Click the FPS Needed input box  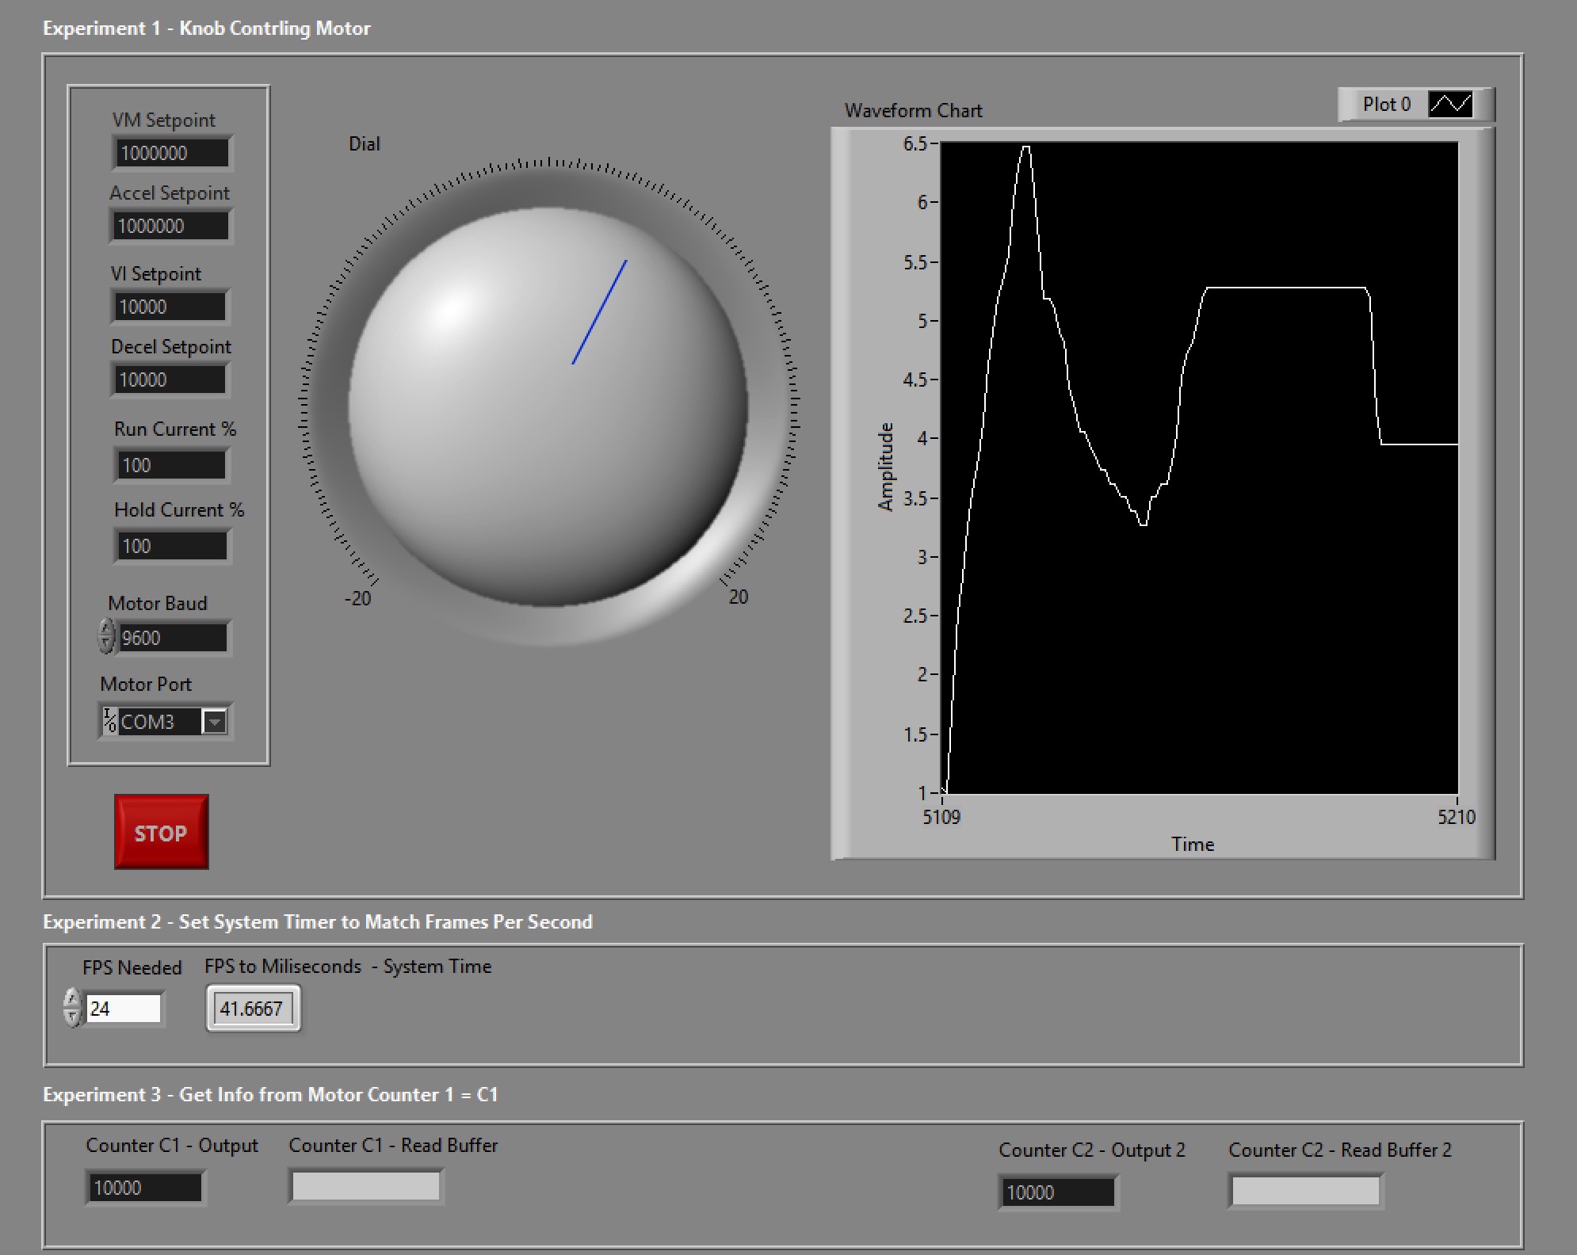[x=124, y=1009]
